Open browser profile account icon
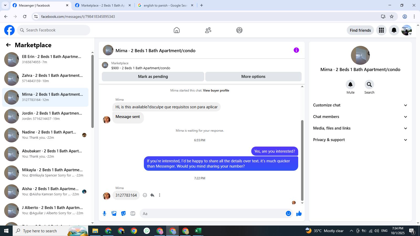The height and width of the screenshot is (236, 420). (x=405, y=17)
